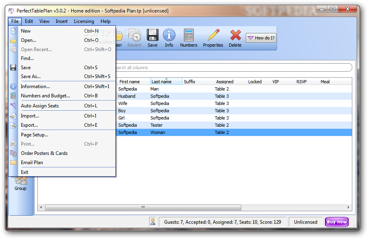This screenshot has height=239, width=368.
Task: Click the guest person icon in status bar
Action: pyautogui.click(x=153, y=222)
